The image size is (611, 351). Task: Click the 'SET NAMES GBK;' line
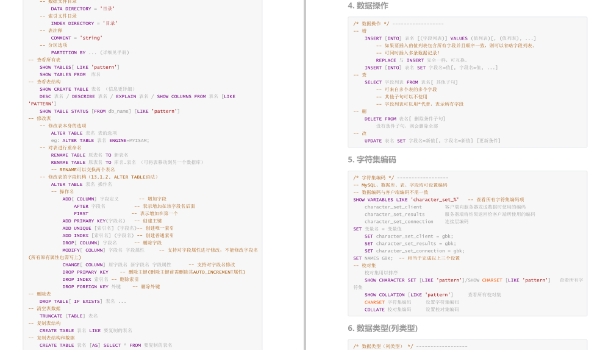click(407, 258)
